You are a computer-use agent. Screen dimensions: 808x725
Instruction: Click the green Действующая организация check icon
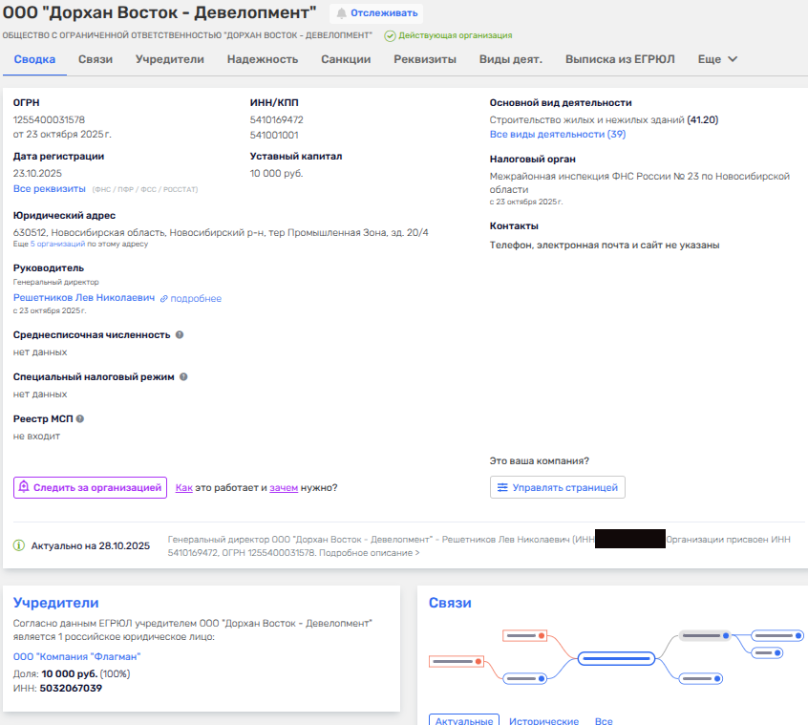point(390,35)
